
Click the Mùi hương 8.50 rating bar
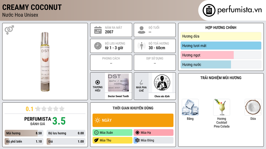24,133
